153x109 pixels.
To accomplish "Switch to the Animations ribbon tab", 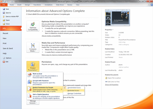I will click(x=49, y=5).
